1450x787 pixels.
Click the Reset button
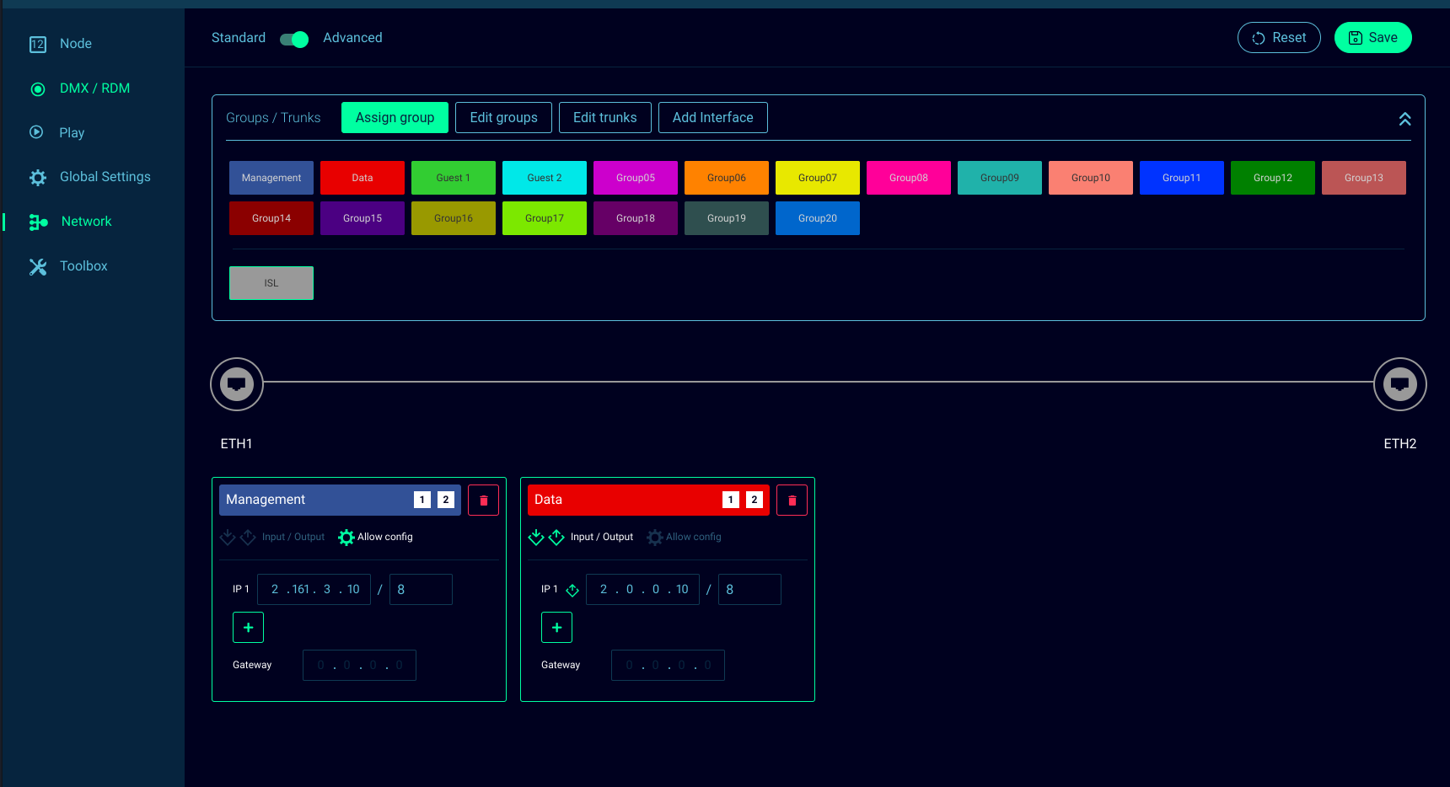1279,38
